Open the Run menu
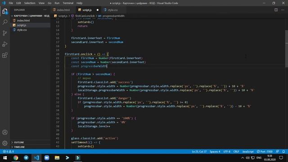288x162 pixels. pos(57,3)
